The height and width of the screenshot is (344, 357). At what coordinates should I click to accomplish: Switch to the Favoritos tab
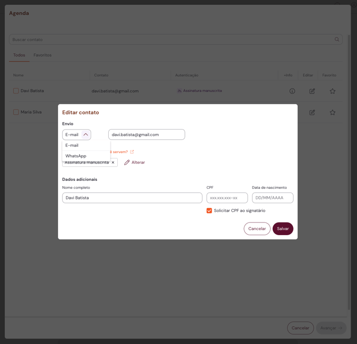point(43,55)
